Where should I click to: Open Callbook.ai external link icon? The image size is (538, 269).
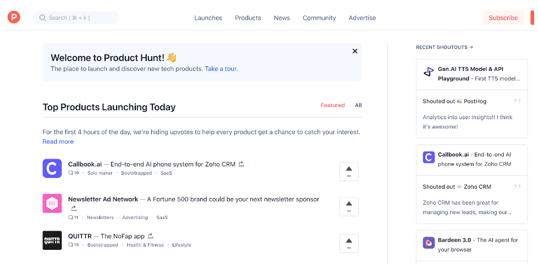point(241,164)
